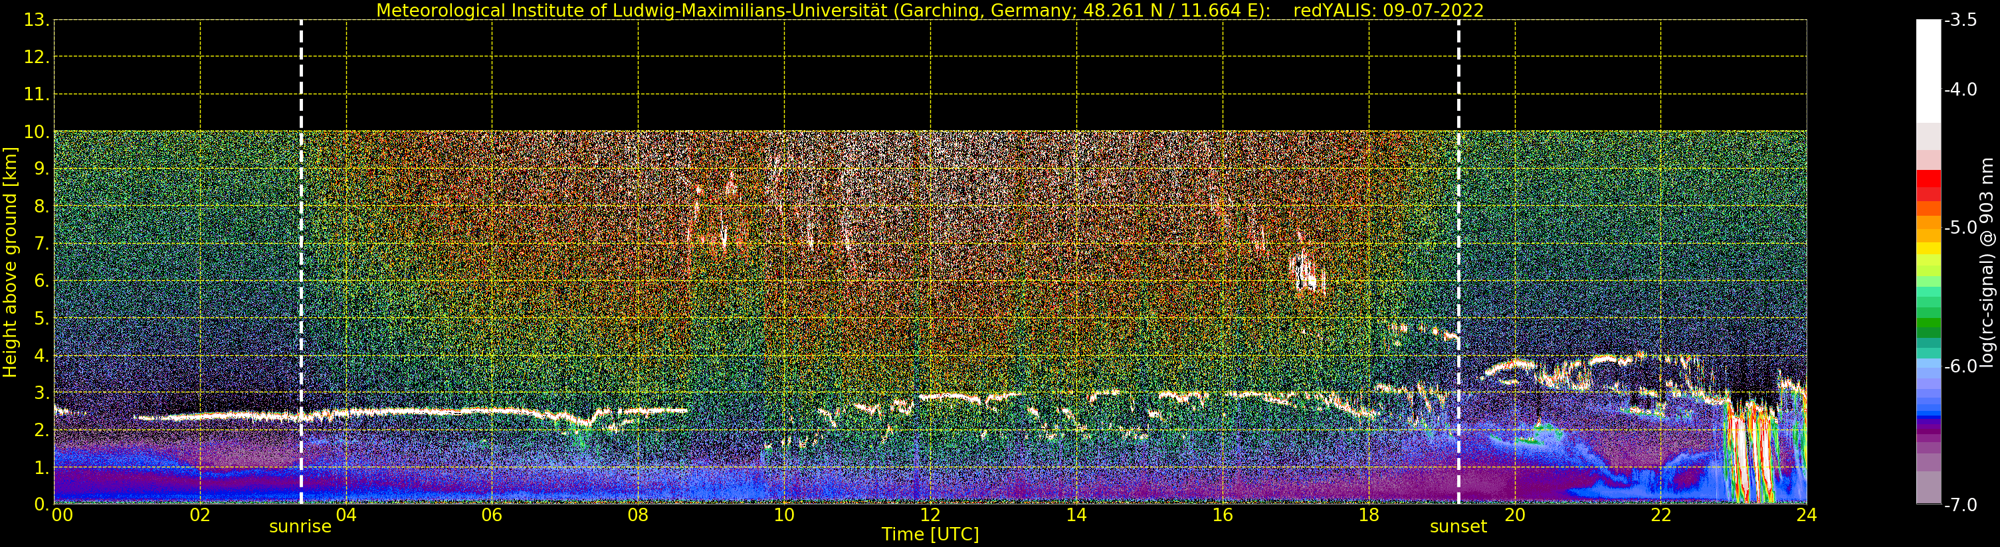The width and height of the screenshot is (2000, 547).
Task: Click the time axis tick '02'
Action: point(200,515)
